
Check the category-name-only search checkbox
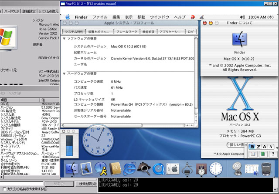3,190
